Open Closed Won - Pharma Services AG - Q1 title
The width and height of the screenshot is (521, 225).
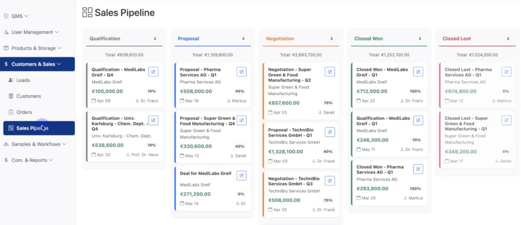tap(380, 169)
